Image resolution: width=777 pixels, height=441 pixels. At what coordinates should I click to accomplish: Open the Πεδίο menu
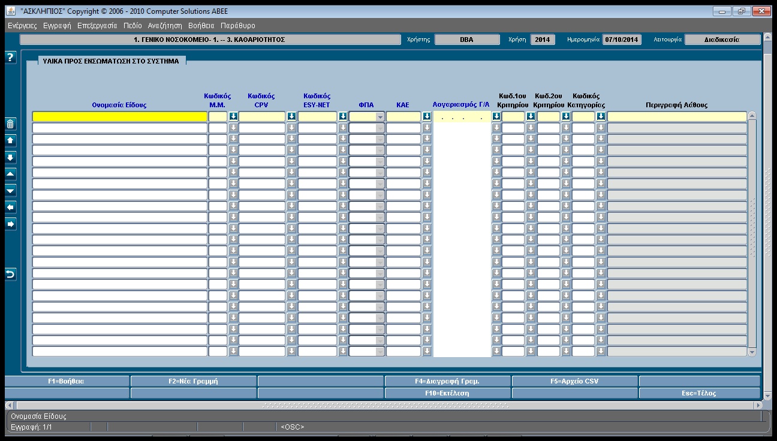pyautogui.click(x=132, y=26)
